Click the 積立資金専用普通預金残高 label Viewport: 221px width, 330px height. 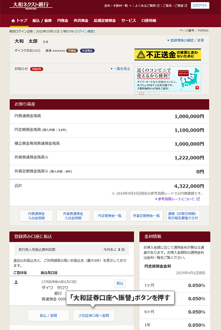(37, 143)
